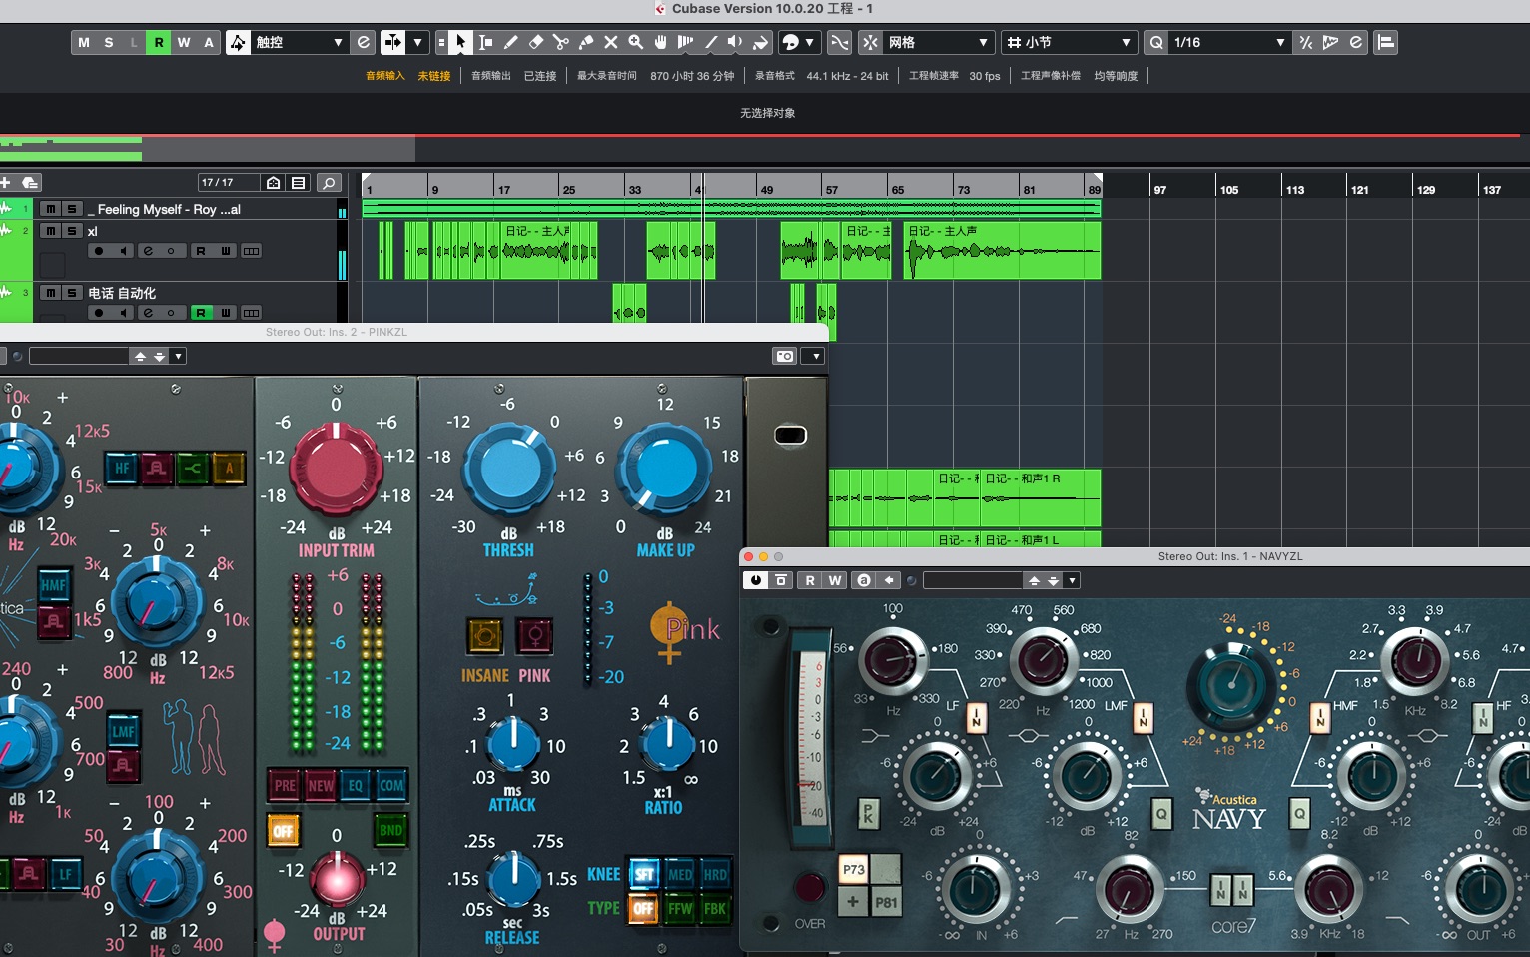Mute the Feeling Myself track
Viewport: 1530px width, 957px height.
click(x=51, y=209)
